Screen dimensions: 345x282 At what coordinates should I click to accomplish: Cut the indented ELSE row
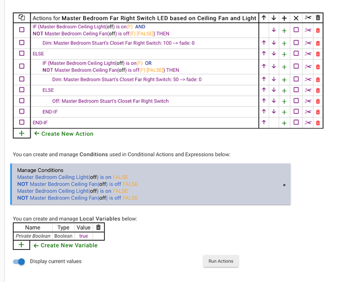pyautogui.click(x=308, y=90)
